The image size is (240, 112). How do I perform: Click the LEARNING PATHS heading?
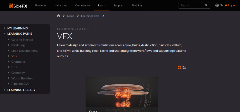coord(20,34)
